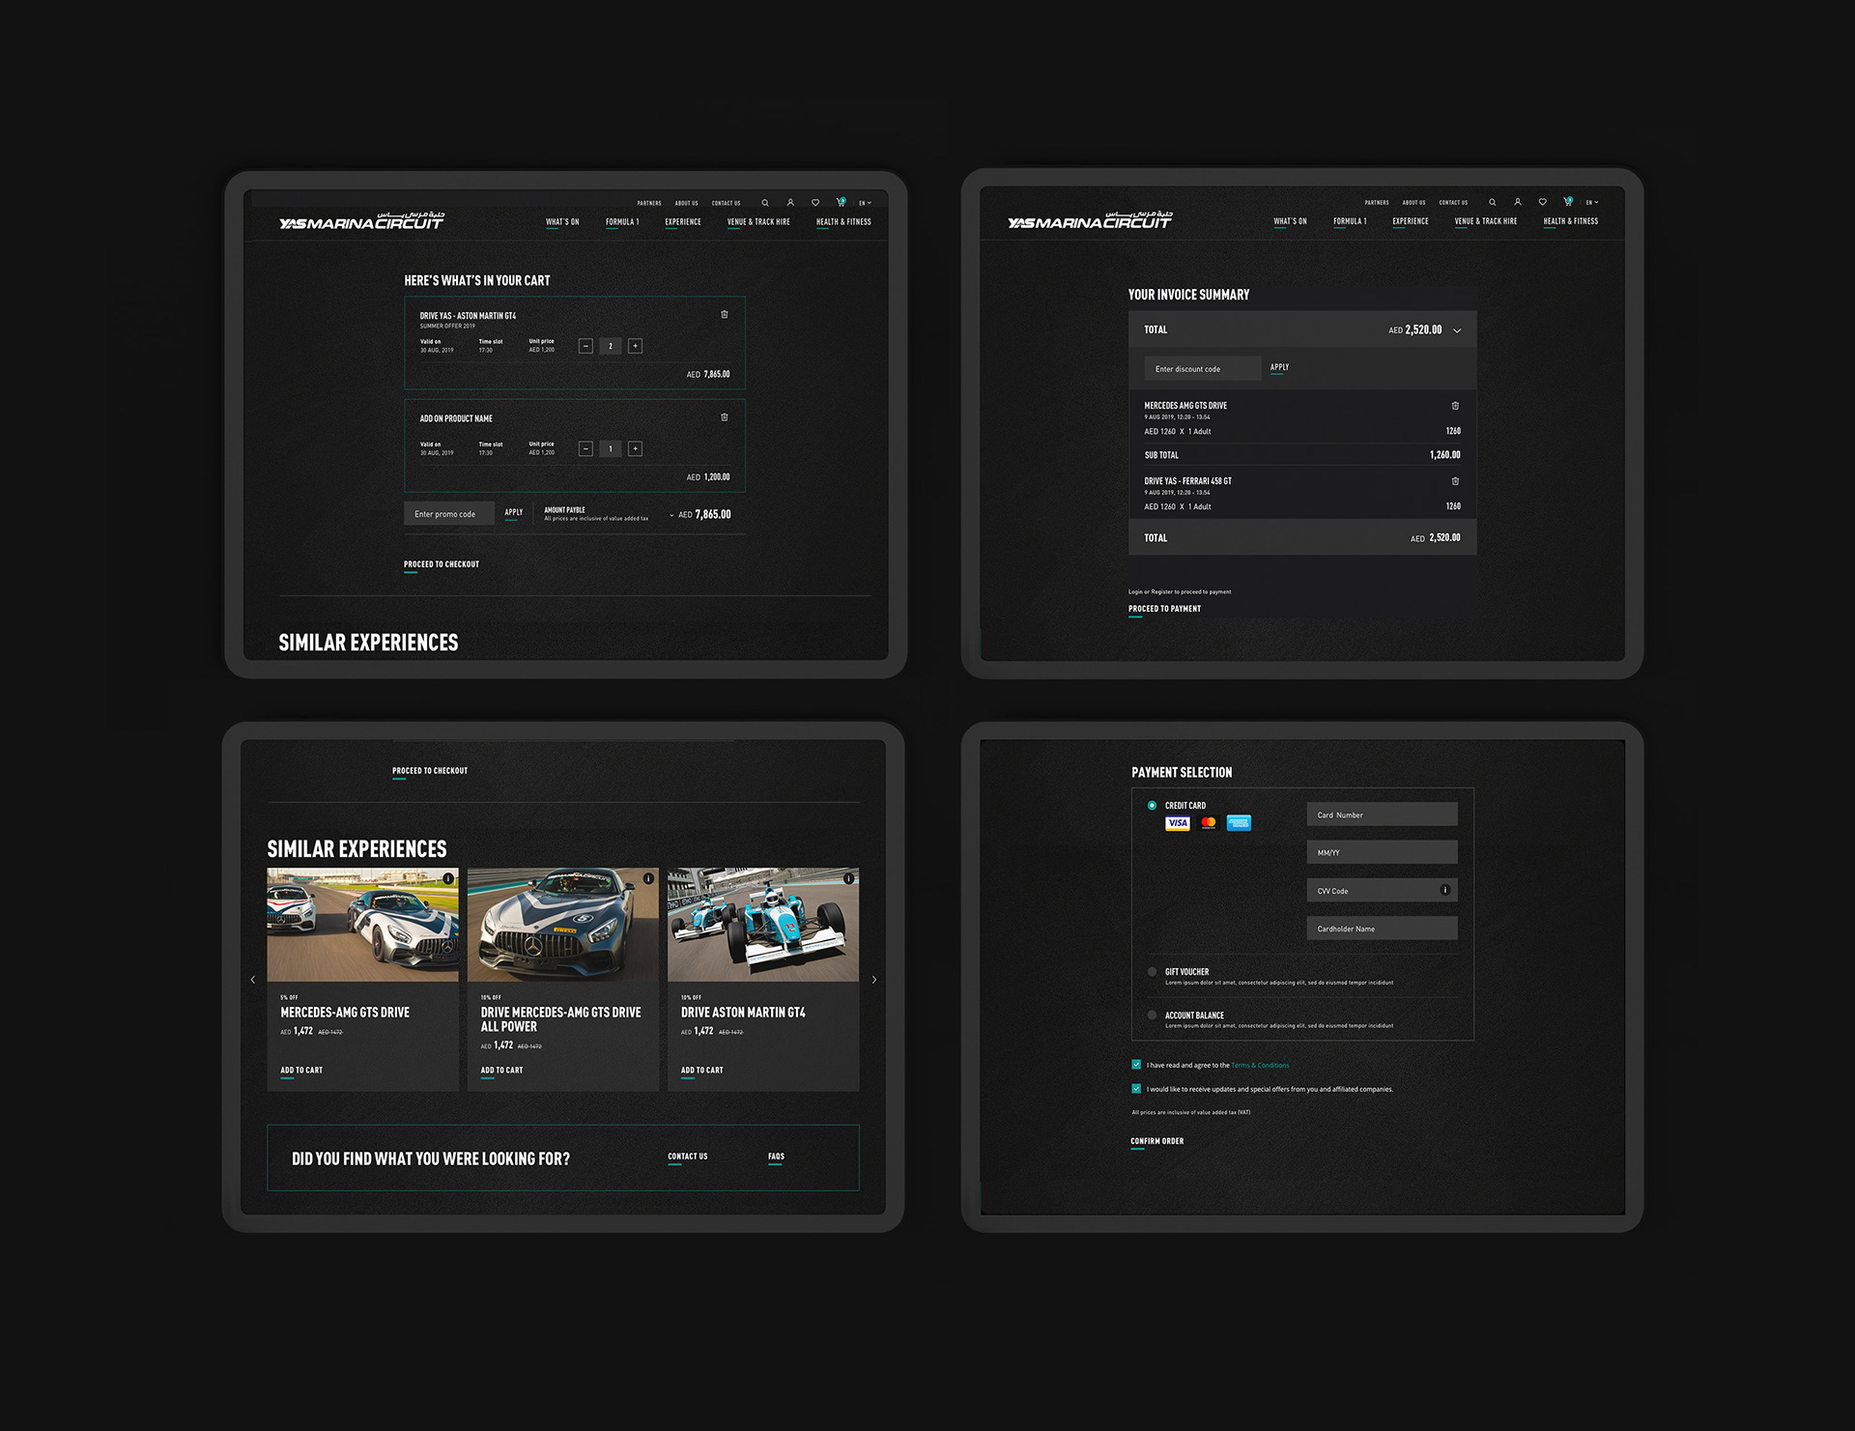Image resolution: width=1855 pixels, height=1431 pixels.
Task: Increase quantity of Aston Martin GT4 item
Action: tap(635, 346)
